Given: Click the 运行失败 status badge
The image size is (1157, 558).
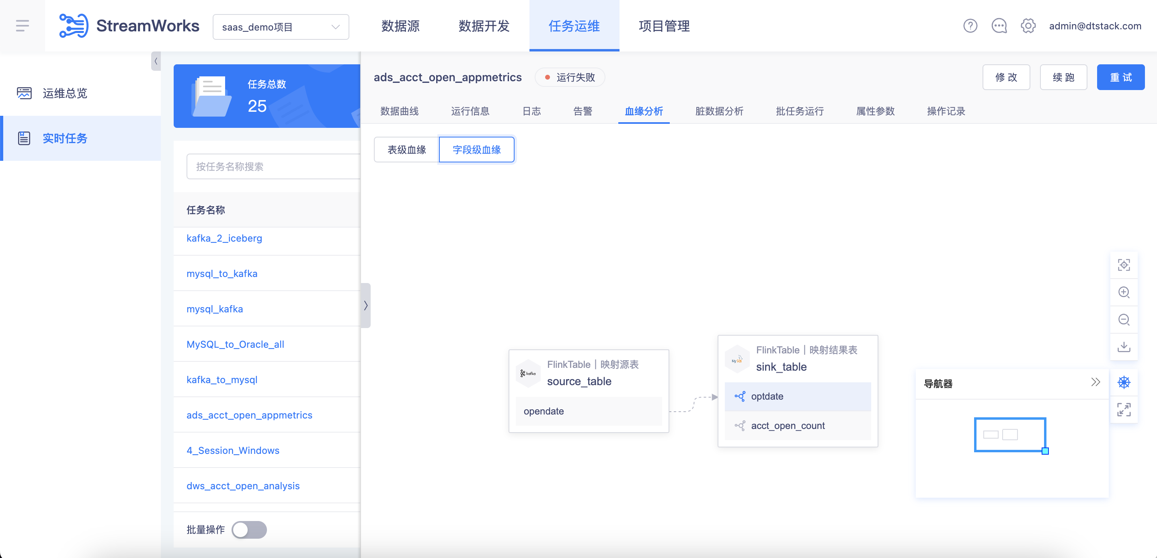Looking at the screenshot, I should (570, 77).
